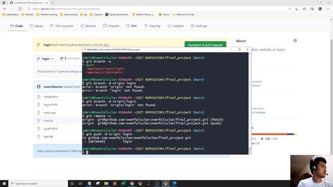Open File Explorer from taskbar
The width and height of the screenshot is (333, 187).
click(106, 183)
